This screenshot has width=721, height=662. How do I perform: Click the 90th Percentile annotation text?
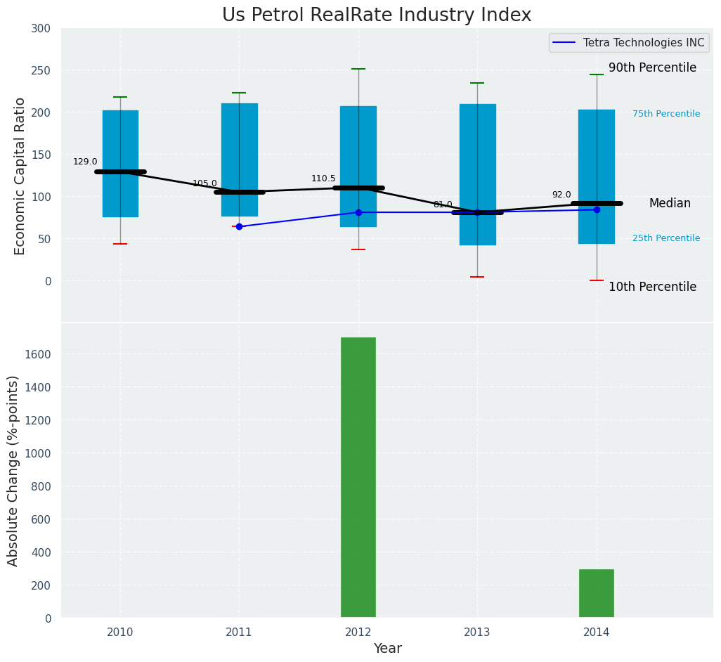652,68
